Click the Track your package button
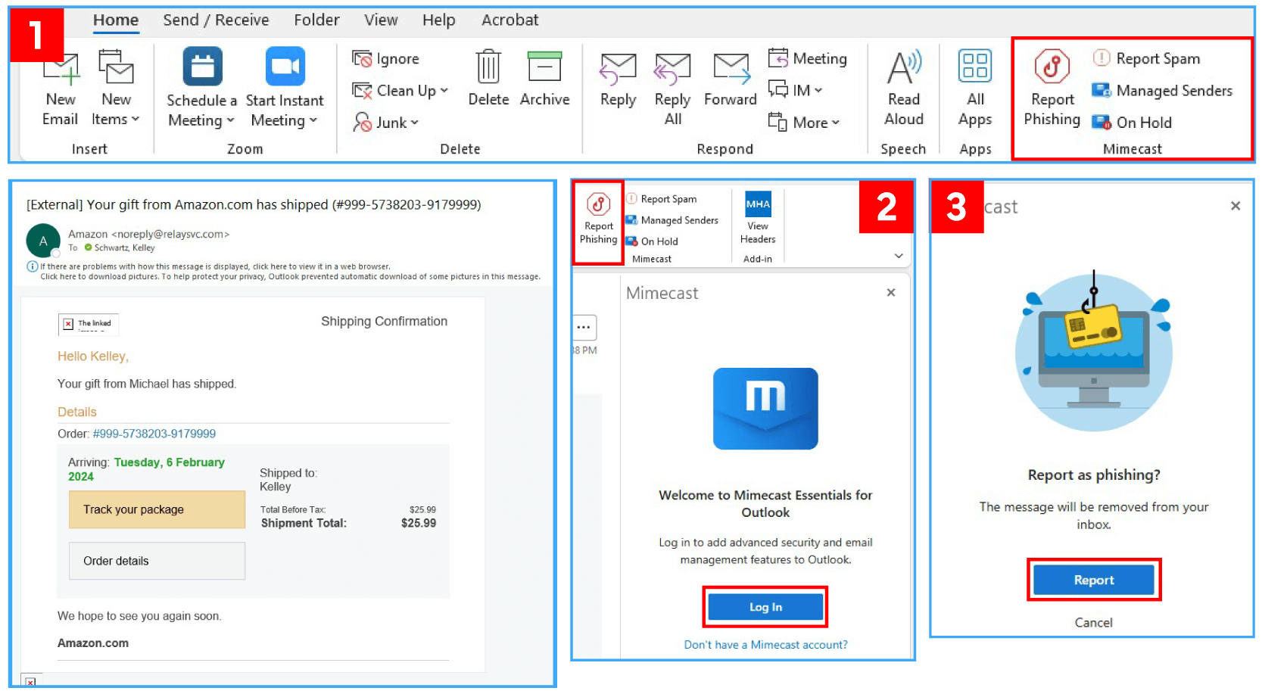The height and width of the screenshot is (694, 1262). point(157,510)
